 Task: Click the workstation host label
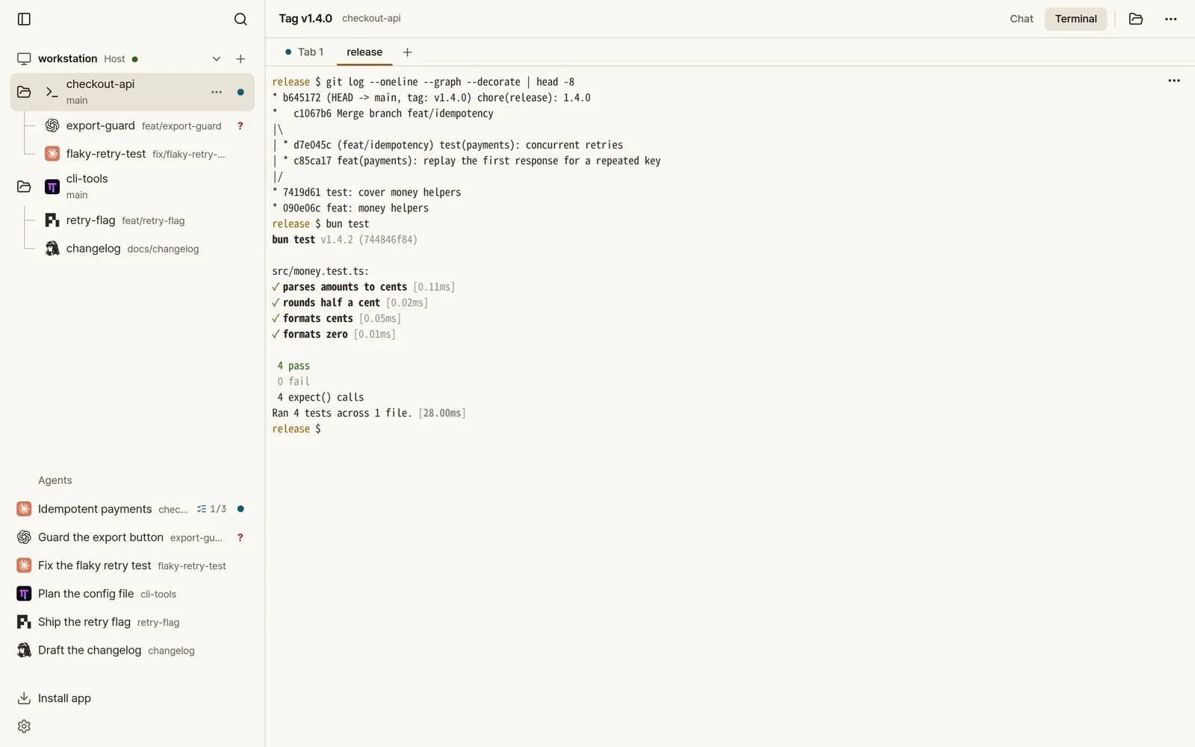coord(67,59)
